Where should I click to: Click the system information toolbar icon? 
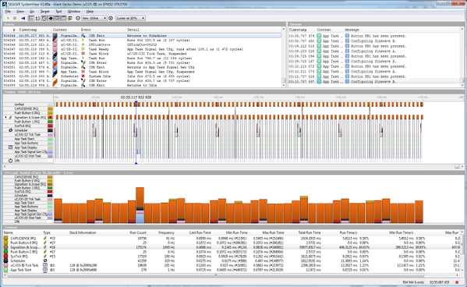click(x=70, y=18)
